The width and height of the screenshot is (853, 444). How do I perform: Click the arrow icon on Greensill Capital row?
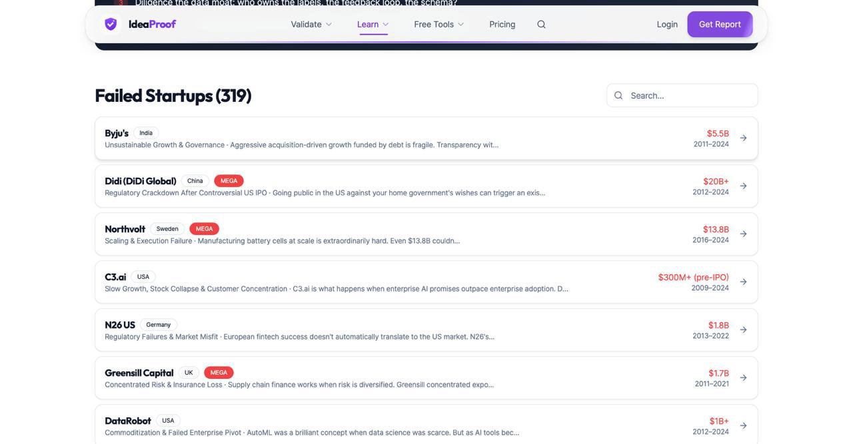743,378
